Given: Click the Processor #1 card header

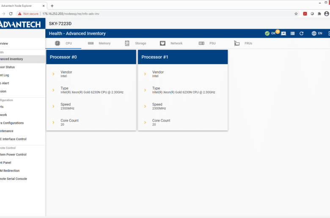Looking at the screenshot, I should tap(183, 57).
